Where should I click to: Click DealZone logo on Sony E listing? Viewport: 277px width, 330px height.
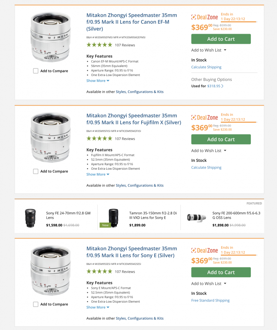point(204,251)
